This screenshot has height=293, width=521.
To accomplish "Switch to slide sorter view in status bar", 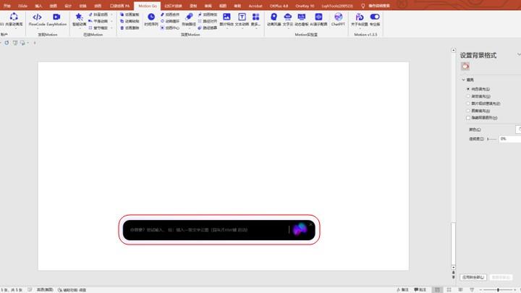I will 449,289.
